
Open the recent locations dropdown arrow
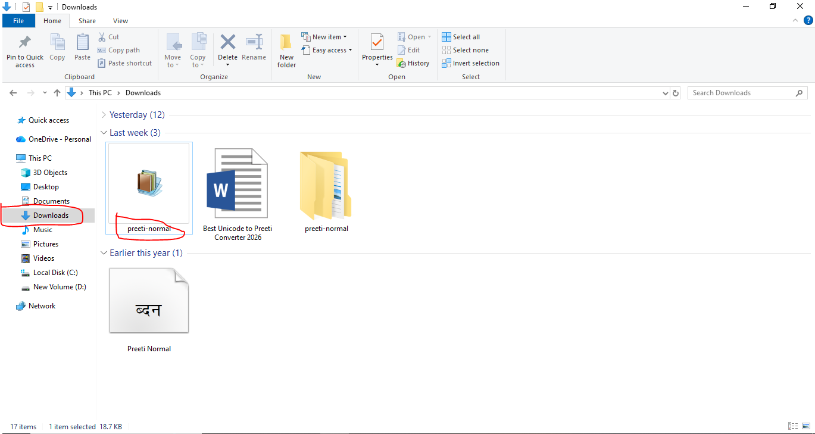coord(45,93)
